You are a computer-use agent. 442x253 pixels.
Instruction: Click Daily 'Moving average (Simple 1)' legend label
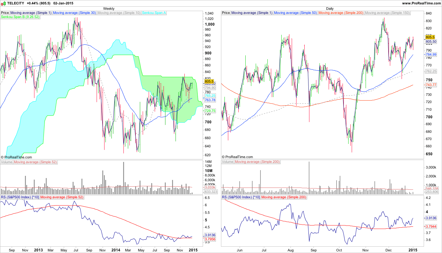click(x=252, y=13)
